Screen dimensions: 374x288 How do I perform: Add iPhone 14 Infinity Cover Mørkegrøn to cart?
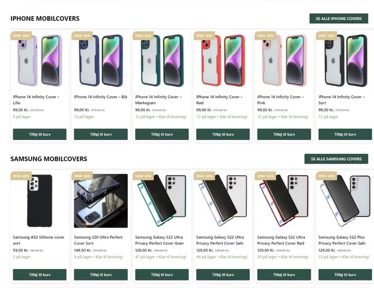(x=162, y=134)
